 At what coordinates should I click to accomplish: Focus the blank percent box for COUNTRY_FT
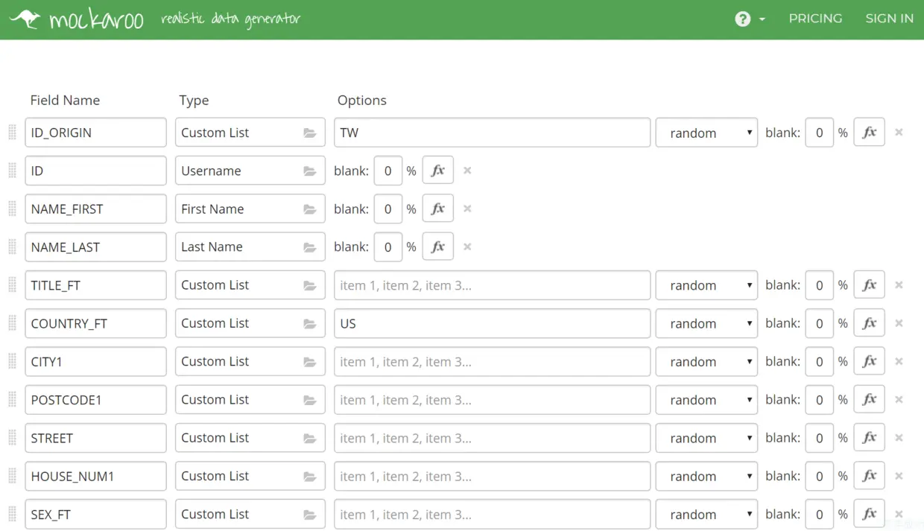[x=819, y=323]
